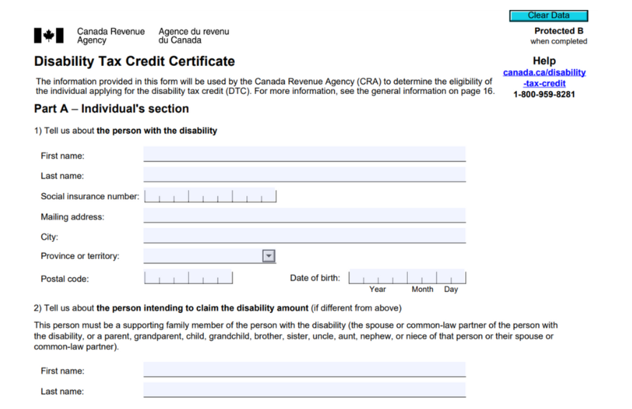
Task: Click the Clear Data button
Action: [x=548, y=15]
